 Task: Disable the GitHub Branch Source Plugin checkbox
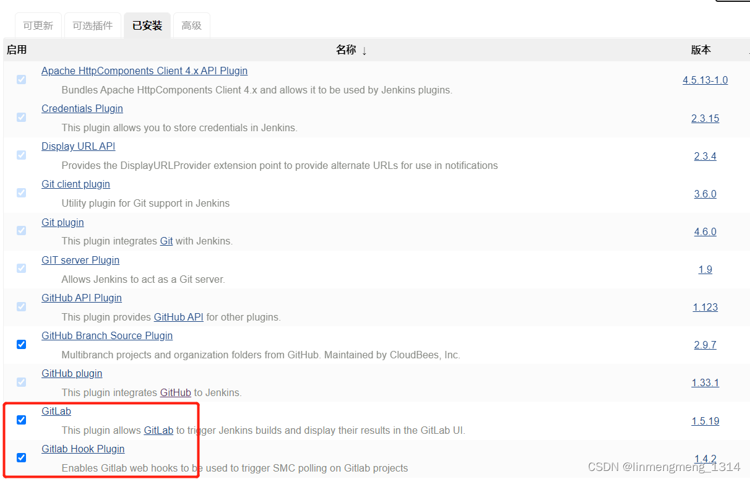click(x=22, y=344)
